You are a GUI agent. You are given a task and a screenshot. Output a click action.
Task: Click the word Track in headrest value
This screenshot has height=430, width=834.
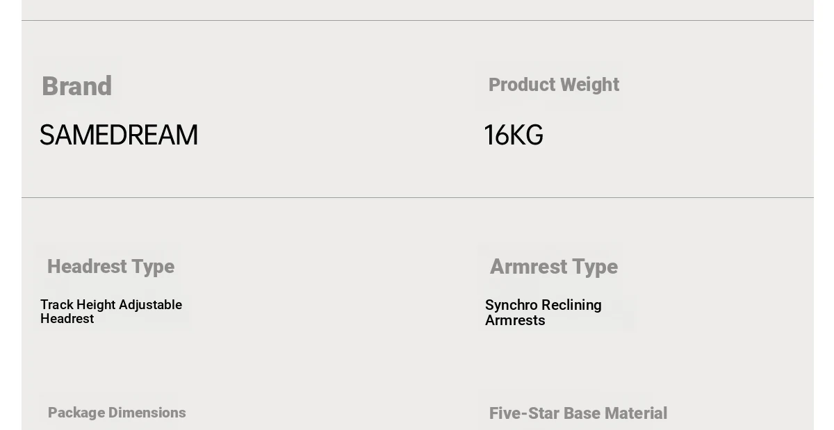pos(56,305)
